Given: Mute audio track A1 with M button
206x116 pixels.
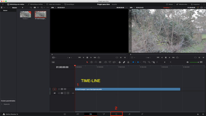Looking at the screenshot, I should (x=68, y=93).
